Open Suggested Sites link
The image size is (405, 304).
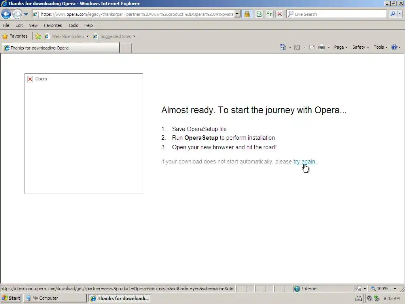click(112, 36)
